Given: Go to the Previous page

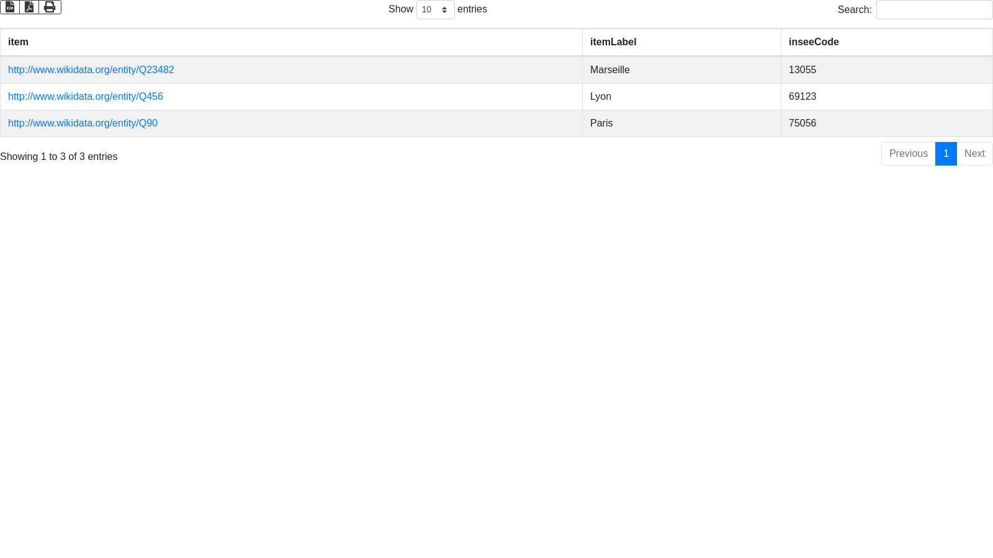Looking at the screenshot, I should 908,154.
